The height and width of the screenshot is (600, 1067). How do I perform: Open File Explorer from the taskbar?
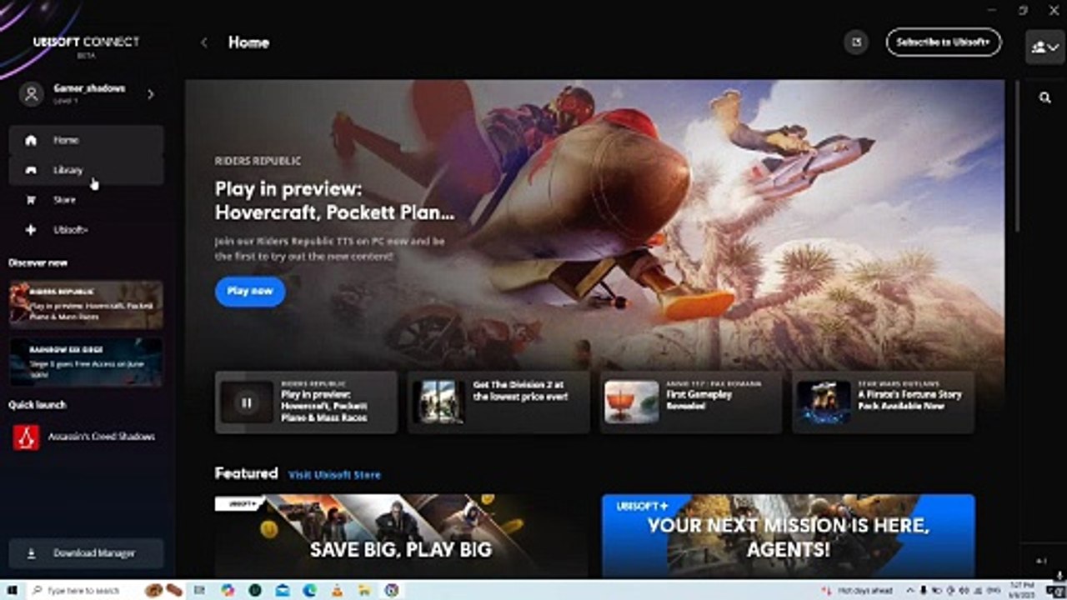point(363,590)
